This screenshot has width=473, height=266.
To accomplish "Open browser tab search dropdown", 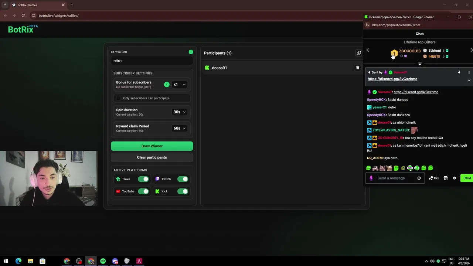I will (5, 5).
